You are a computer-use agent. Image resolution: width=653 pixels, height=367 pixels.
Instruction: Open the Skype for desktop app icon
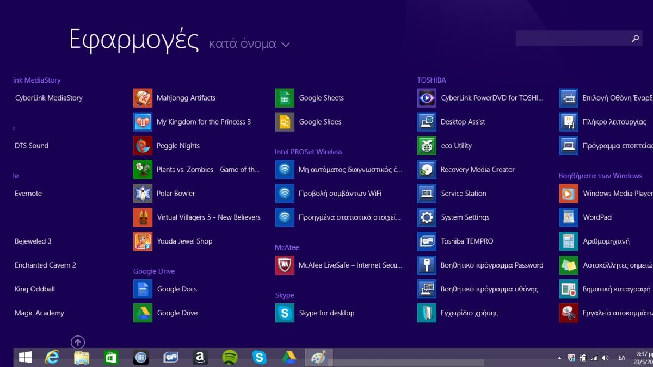(x=285, y=313)
